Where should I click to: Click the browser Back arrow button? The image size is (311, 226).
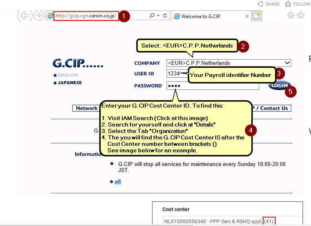click(x=25, y=15)
